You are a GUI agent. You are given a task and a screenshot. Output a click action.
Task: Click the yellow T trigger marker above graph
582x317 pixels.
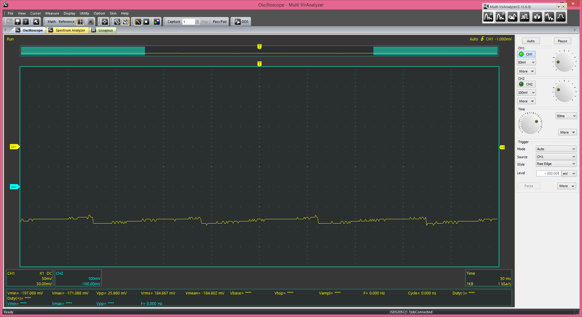tap(259, 64)
